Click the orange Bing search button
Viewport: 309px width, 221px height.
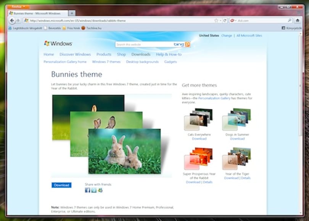coord(187,44)
